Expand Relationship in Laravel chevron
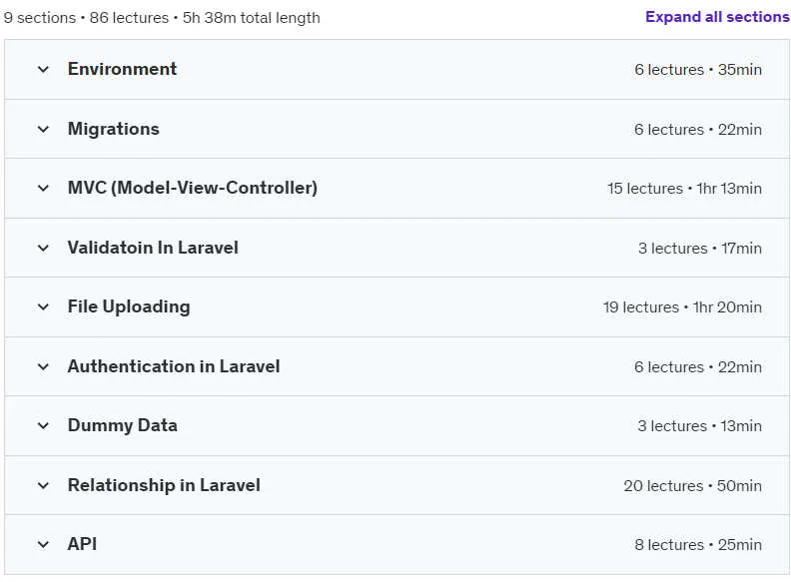 pos(43,486)
